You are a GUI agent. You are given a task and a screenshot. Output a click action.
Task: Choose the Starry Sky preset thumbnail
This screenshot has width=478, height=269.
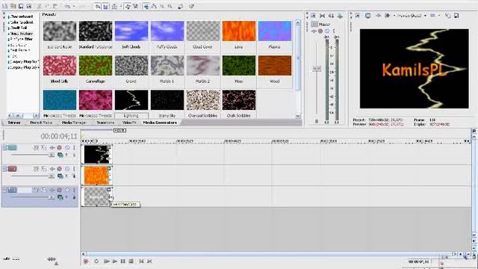(167, 99)
